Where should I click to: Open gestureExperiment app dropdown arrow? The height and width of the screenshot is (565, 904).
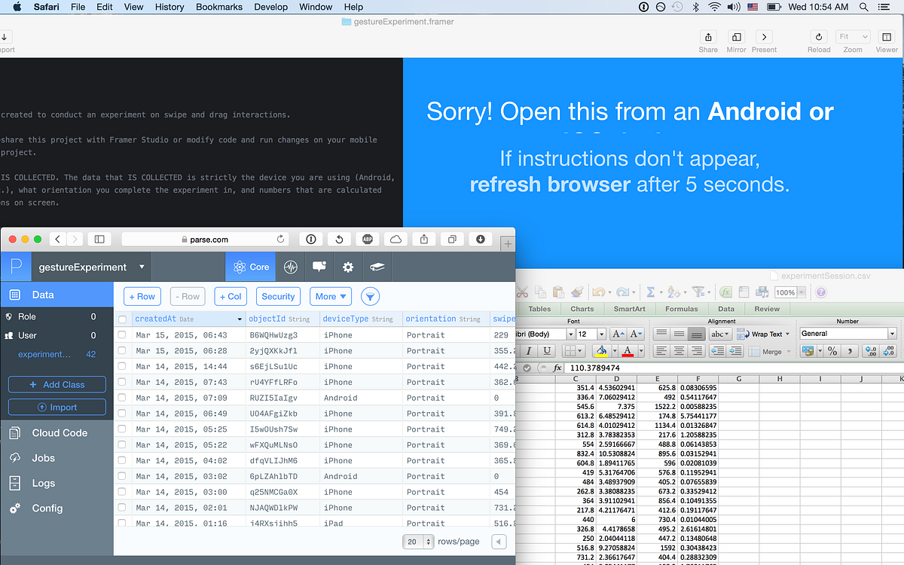point(141,267)
